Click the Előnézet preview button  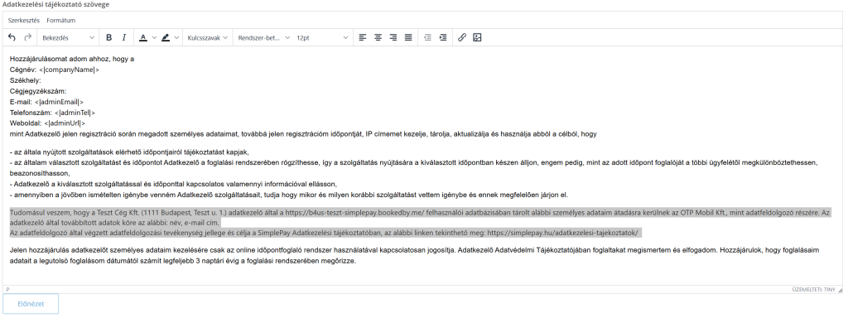coord(31,304)
